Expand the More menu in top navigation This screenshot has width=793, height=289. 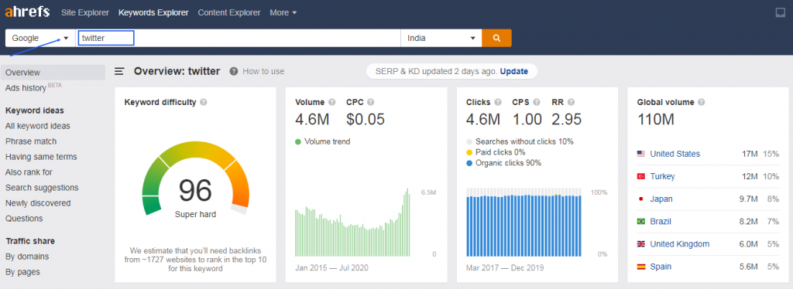tap(283, 12)
